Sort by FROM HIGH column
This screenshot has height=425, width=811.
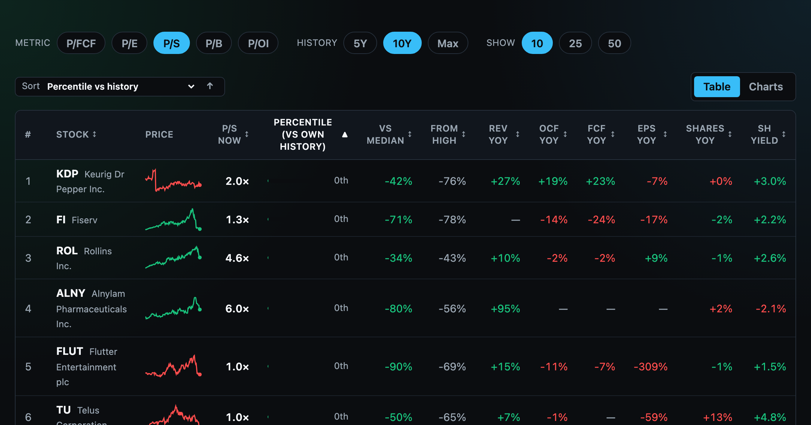pos(448,134)
